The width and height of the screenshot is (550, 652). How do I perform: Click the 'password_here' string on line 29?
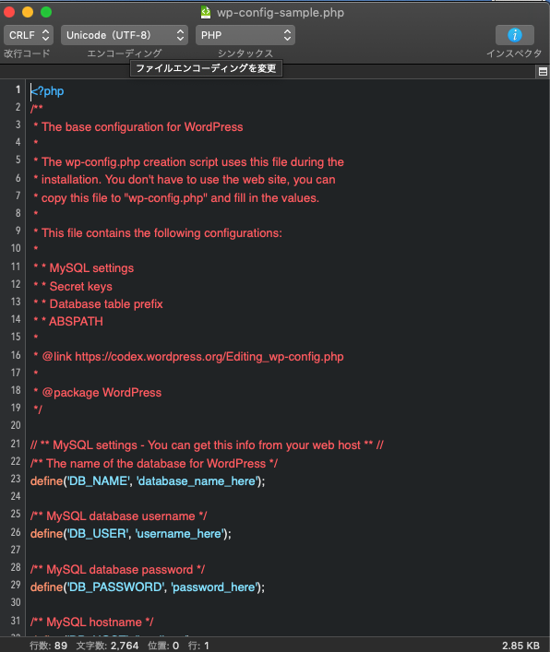click(x=215, y=587)
